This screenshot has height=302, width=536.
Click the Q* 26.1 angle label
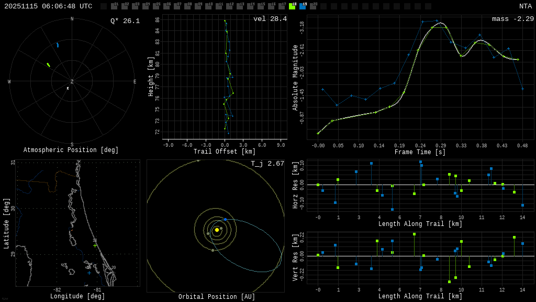(125, 21)
